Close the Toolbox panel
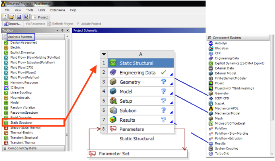 pos(68,30)
